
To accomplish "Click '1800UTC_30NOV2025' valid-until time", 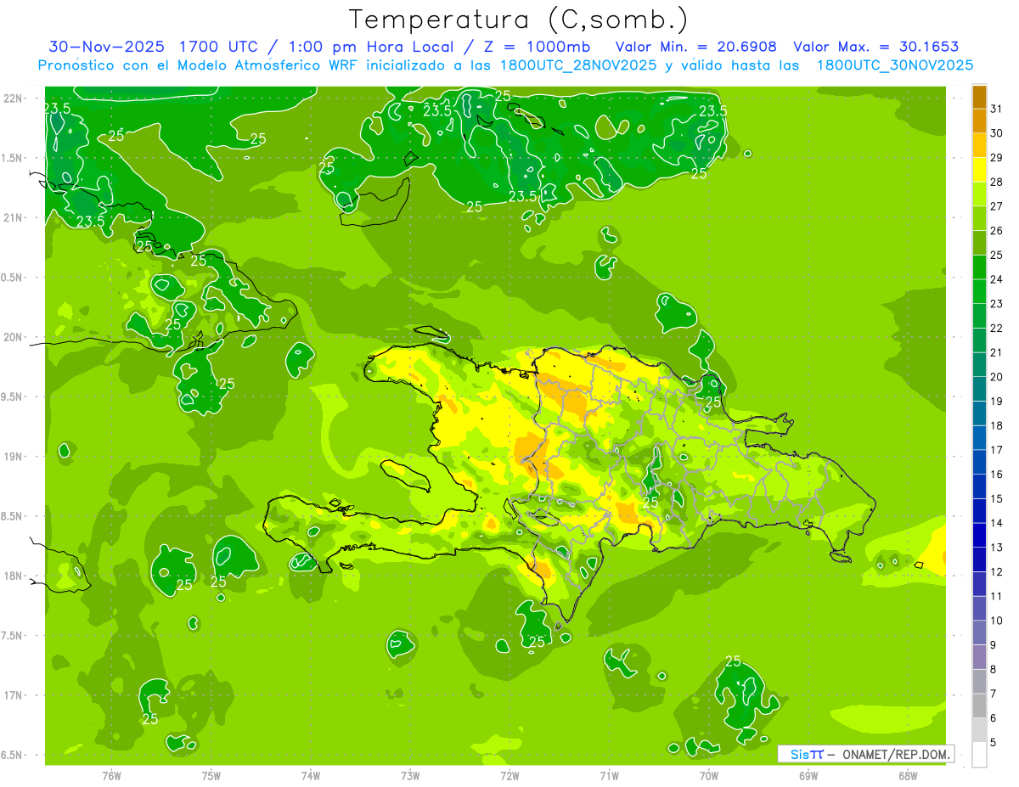I will 895,65.
